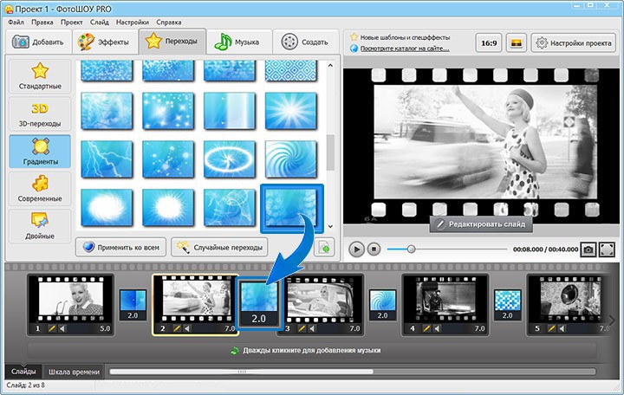Choose the spiral swirl gradient transition
Screen dimensions: 624x395
291,159
